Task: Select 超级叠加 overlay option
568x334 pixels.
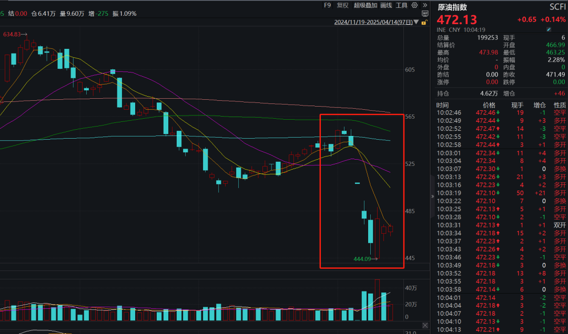Action: (365, 5)
